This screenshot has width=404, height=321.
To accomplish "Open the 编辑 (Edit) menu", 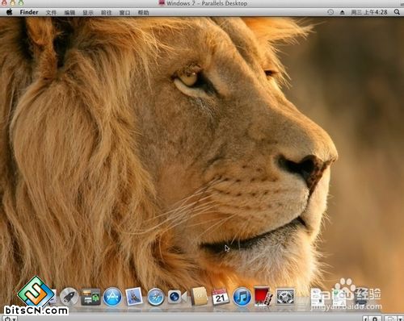I will pyautogui.click(x=69, y=12).
